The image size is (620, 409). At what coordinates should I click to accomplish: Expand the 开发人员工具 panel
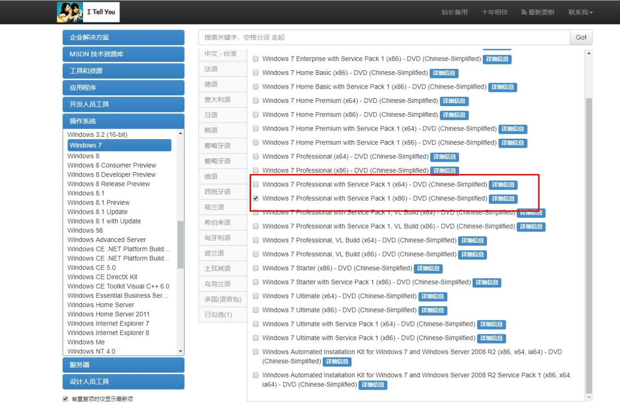tap(124, 104)
